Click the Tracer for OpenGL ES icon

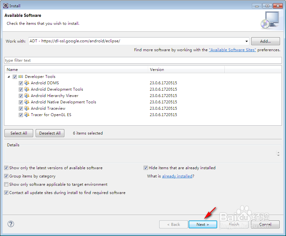coord(27,115)
